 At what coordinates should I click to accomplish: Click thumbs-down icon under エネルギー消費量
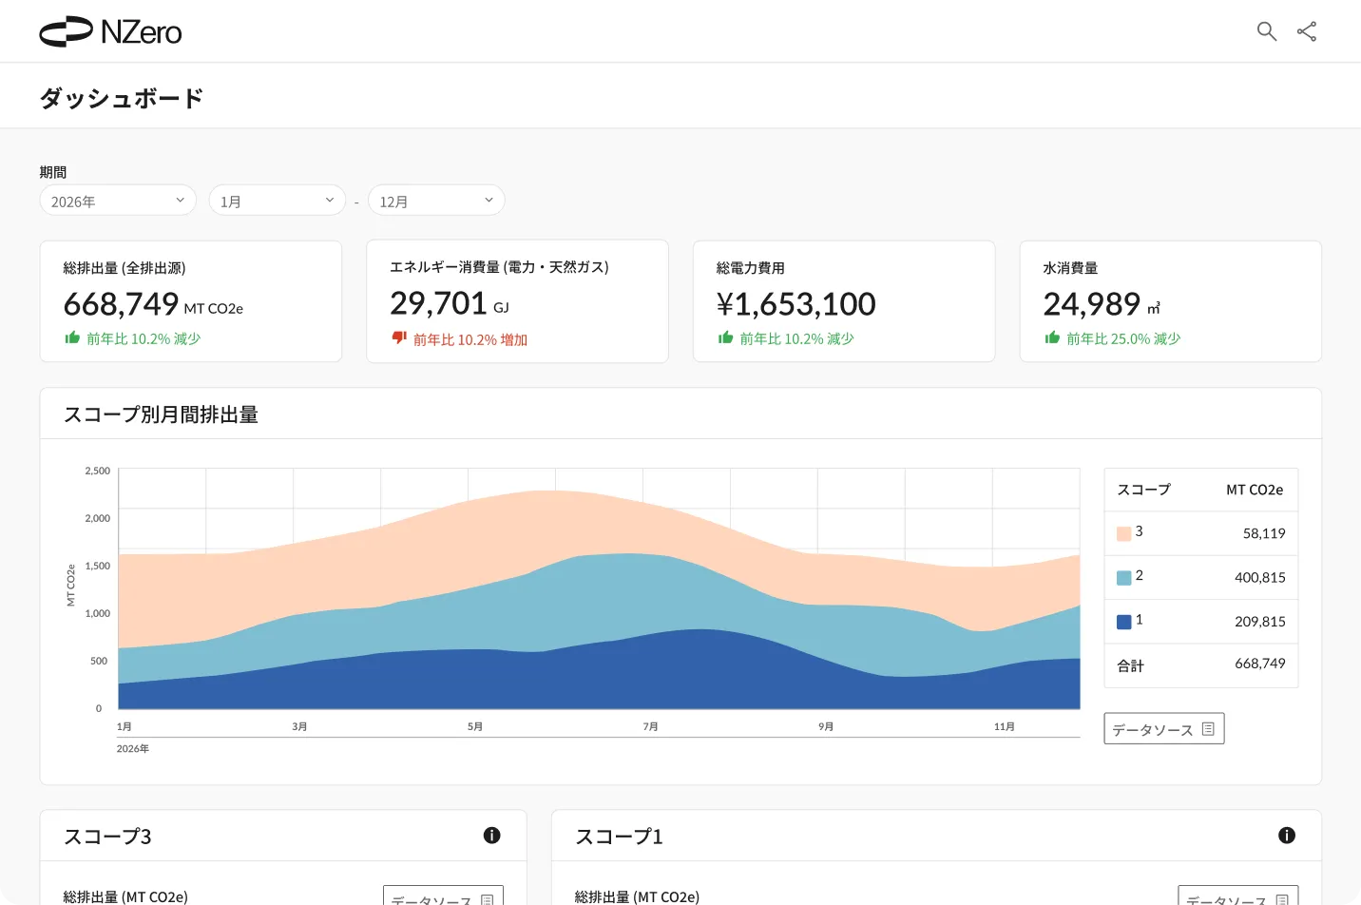pyautogui.click(x=399, y=338)
